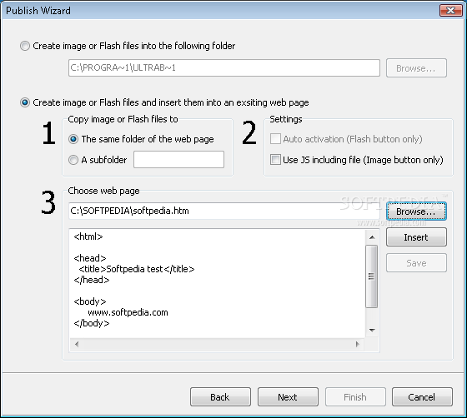Click the web page path field softpedia.htm
467x418 pixels.
(224, 211)
